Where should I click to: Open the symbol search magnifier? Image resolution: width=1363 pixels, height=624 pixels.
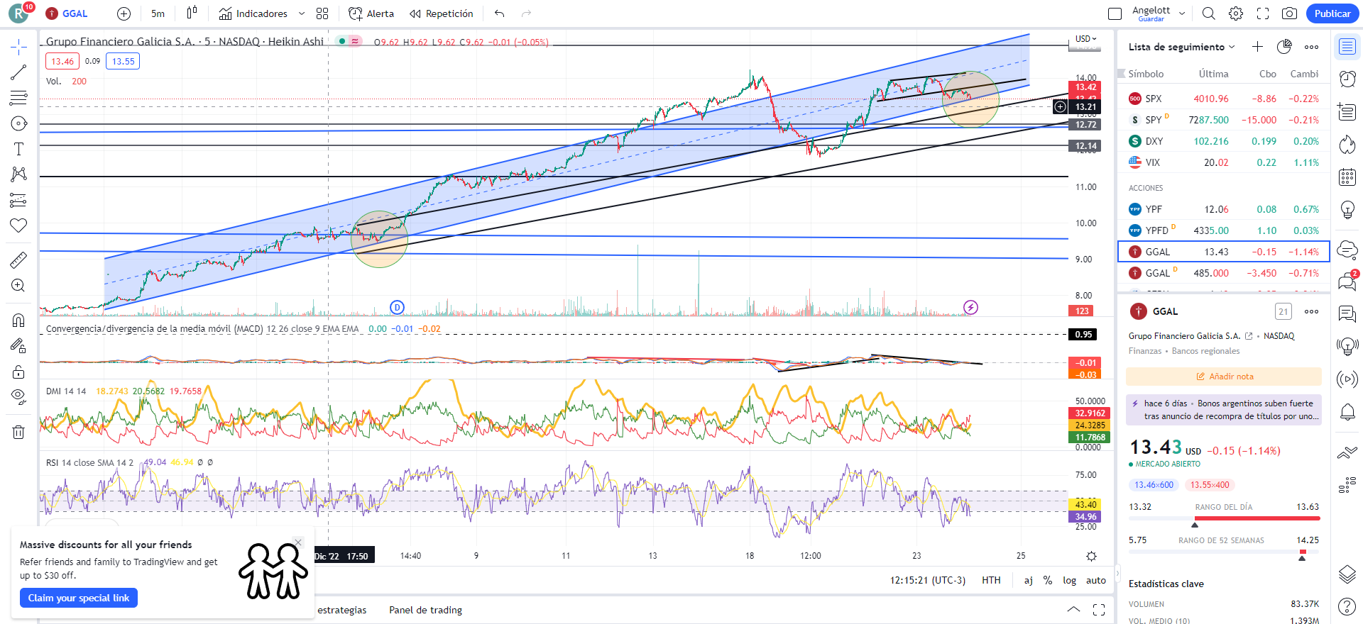(1208, 13)
